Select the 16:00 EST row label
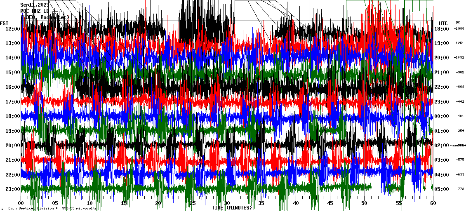Image resolution: width=466 pixels, height=214 pixels. 13,87
